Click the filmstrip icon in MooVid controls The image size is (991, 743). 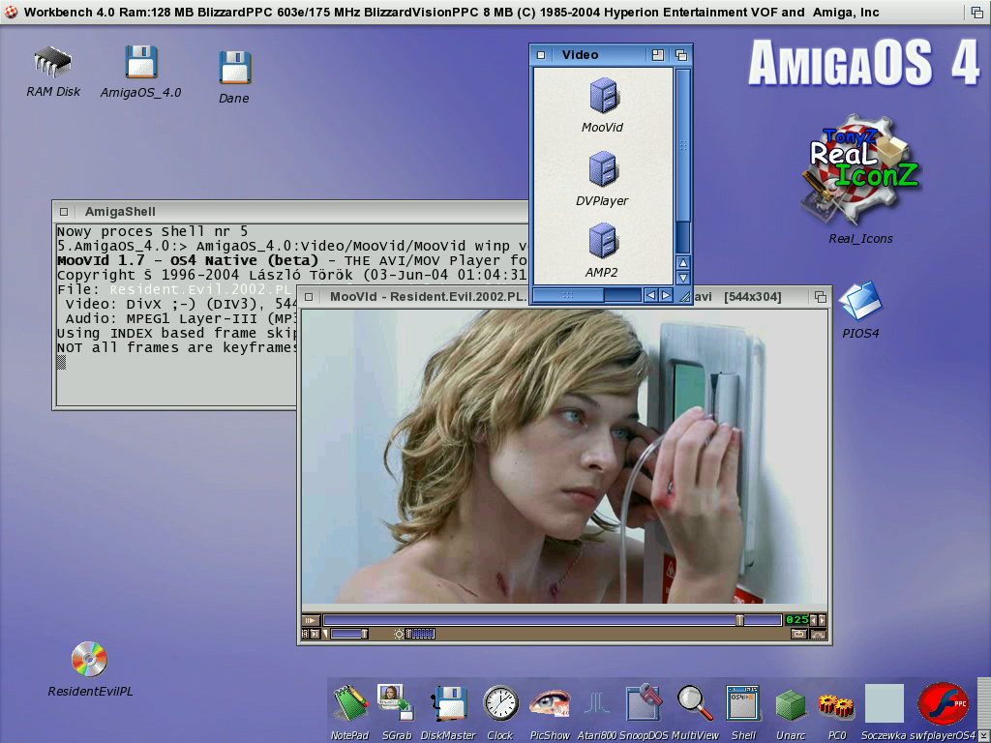pyautogui.click(x=305, y=634)
